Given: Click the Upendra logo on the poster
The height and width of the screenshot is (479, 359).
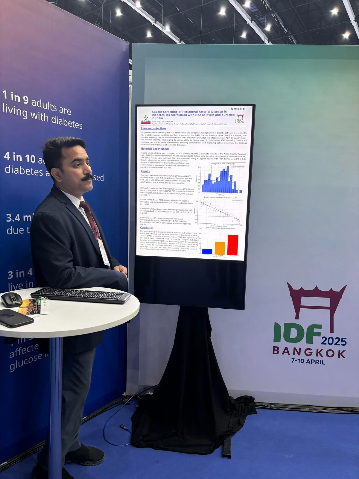Looking at the screenshot, I should (145, 119).
